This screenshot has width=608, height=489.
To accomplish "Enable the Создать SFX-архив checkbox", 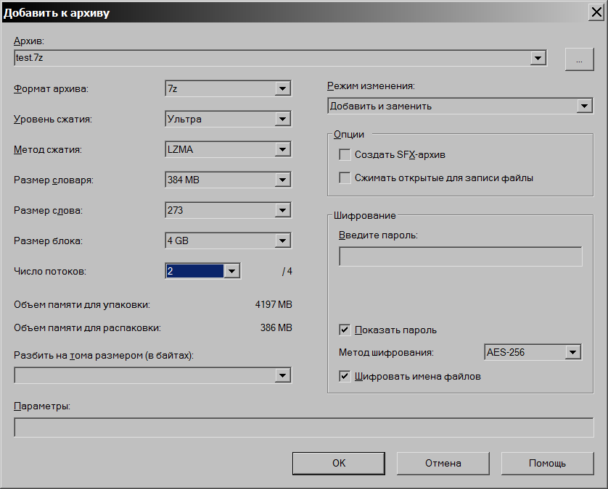I will pos(345,154).
